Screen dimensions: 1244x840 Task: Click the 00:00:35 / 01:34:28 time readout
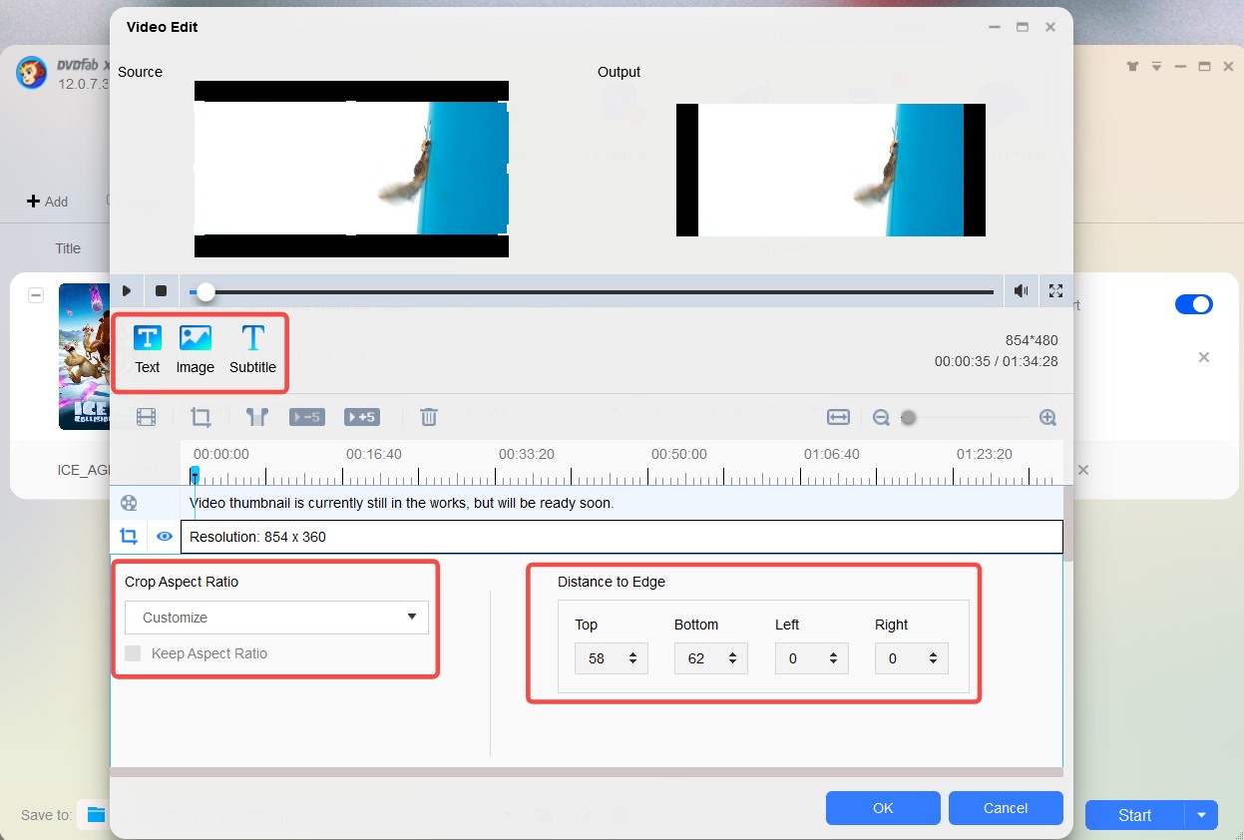[997, 361]
